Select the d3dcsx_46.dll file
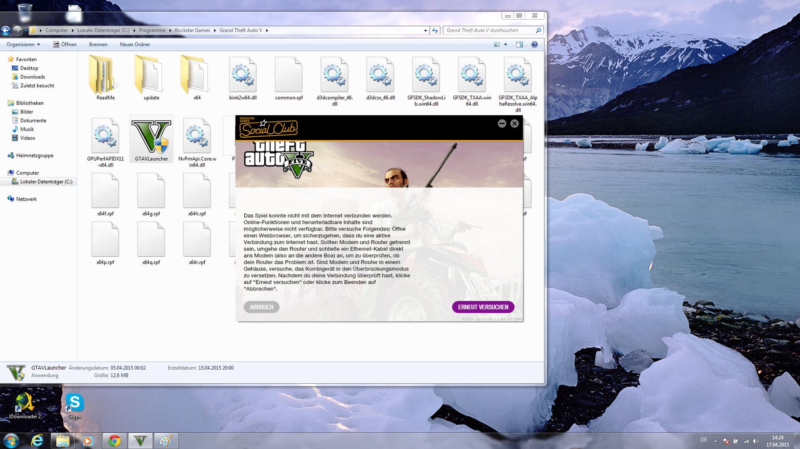Image resolution: width=800 pixels, height=449 pixels. pyautogui.click(x=380, y=78)
